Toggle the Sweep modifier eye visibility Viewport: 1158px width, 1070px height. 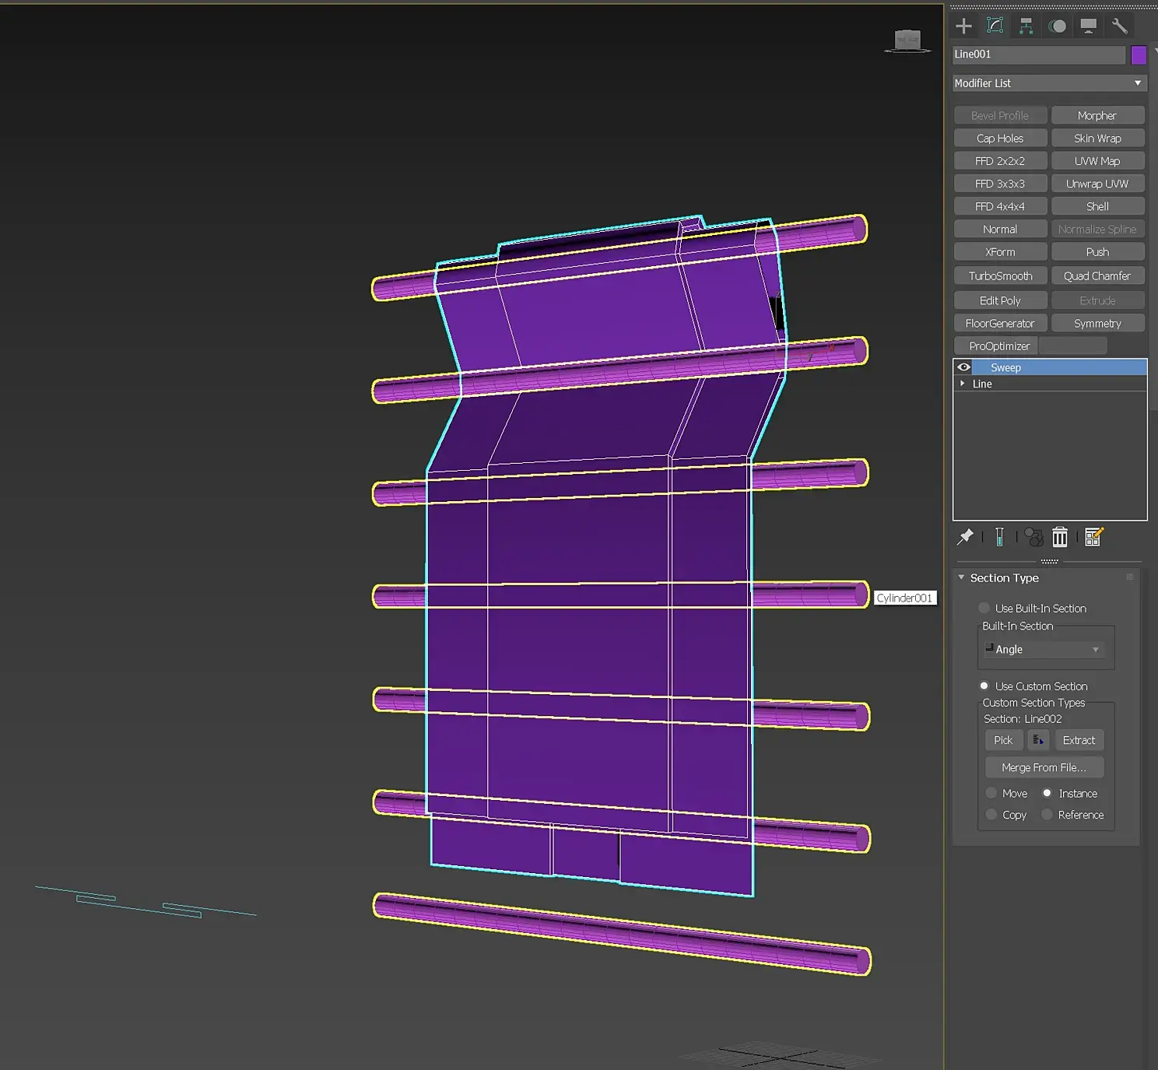(963, 367)
